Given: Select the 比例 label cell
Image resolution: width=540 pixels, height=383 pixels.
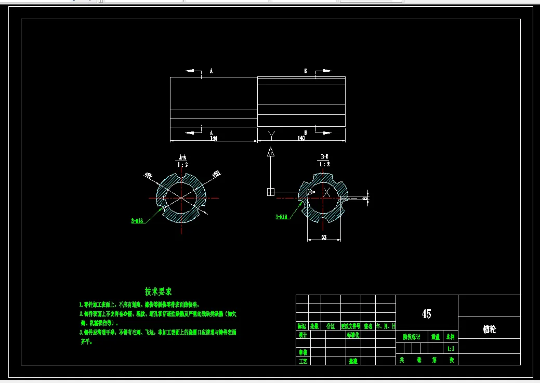Looking at the screenshot, I should pyautogui.click(x=451, y=337).
